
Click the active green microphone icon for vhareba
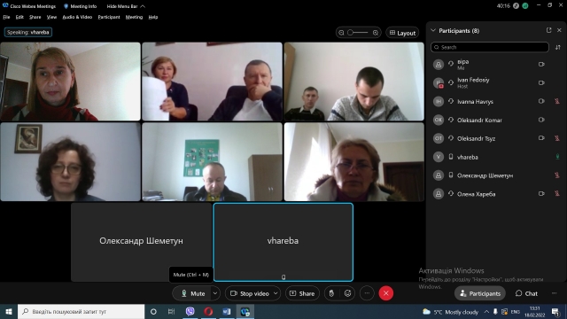tap(557, 157)
